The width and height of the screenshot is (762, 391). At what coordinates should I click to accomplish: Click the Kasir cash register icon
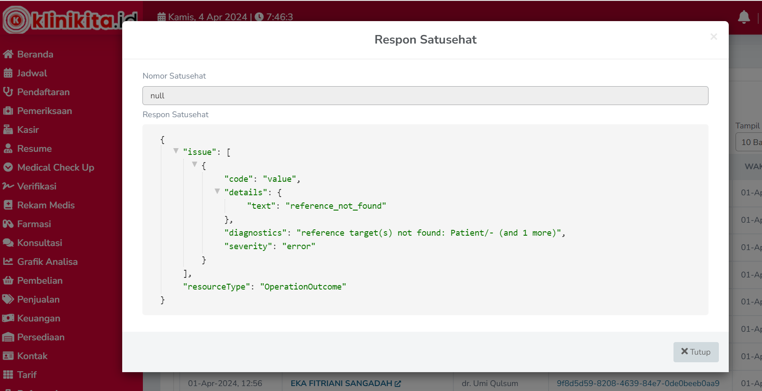(8, 130)
